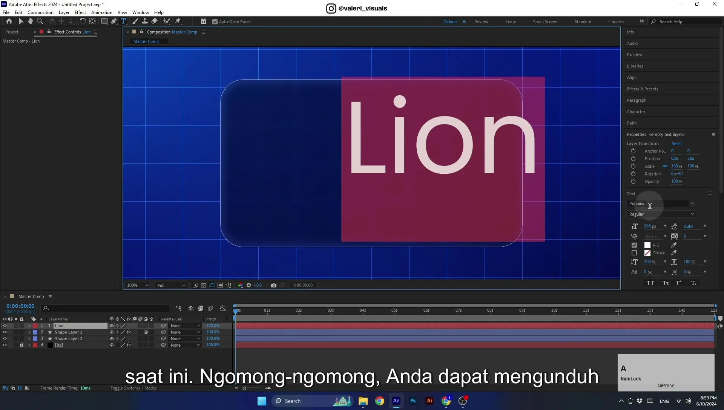
Task: Reset the Layer Transform values
Action: pos(676,144)
